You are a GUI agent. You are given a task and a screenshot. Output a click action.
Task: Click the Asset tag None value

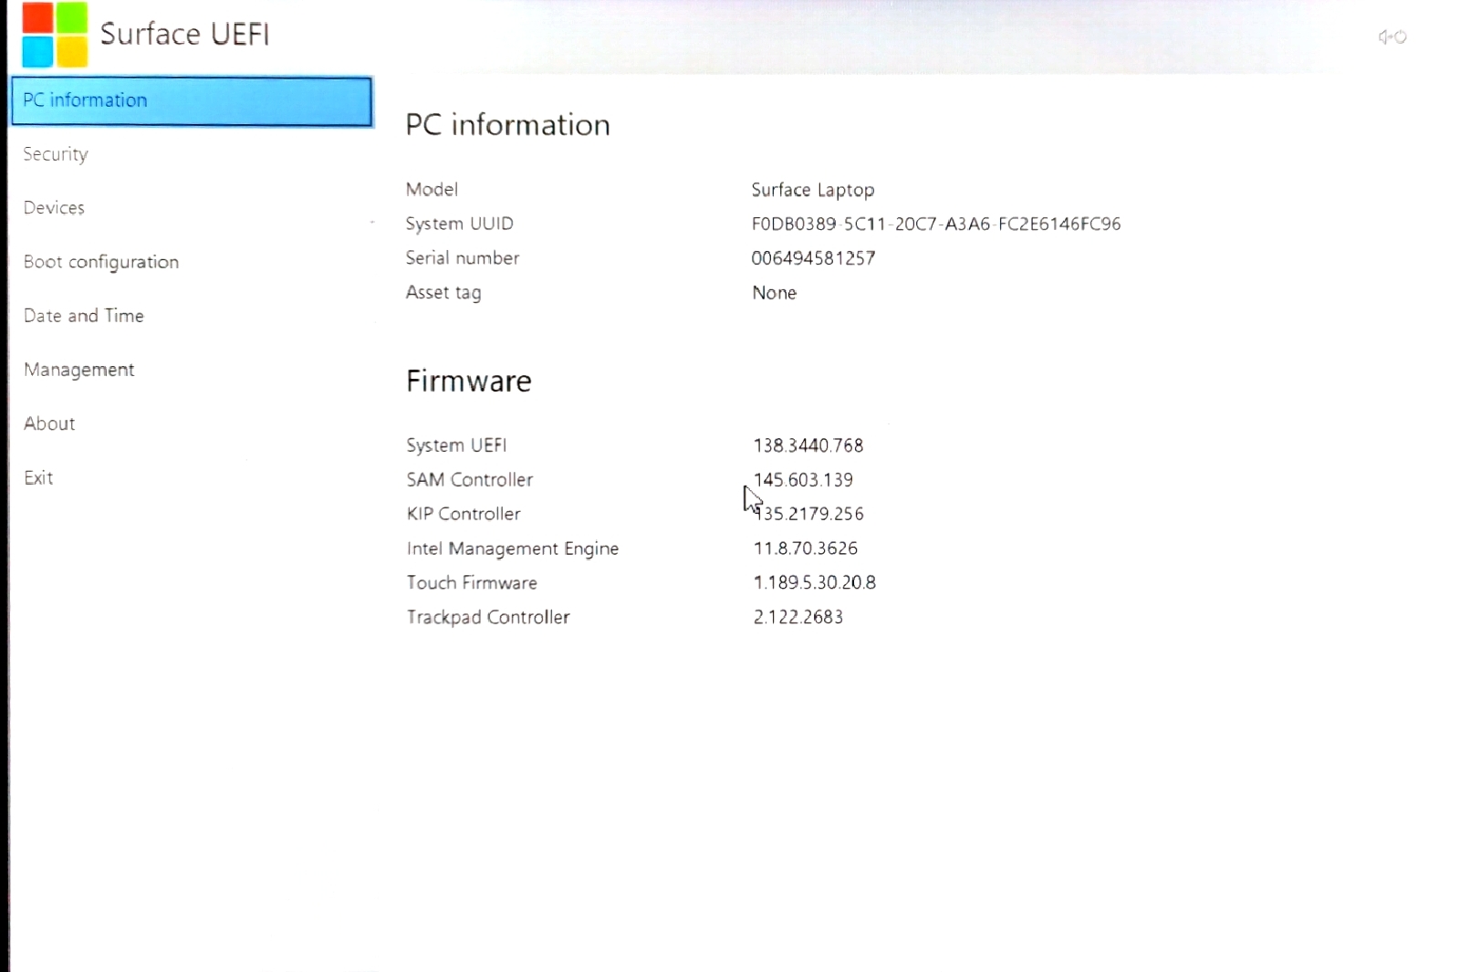click(773, 292)
